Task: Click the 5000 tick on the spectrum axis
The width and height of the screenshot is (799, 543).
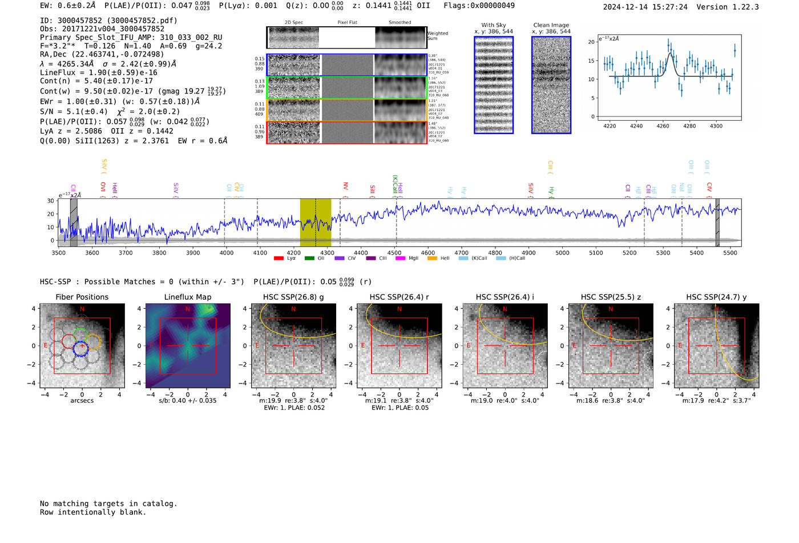Action: click(x=562, y=253)
